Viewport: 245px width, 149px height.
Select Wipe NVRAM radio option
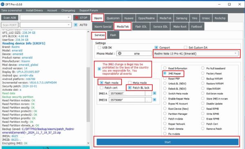point(203,89)
